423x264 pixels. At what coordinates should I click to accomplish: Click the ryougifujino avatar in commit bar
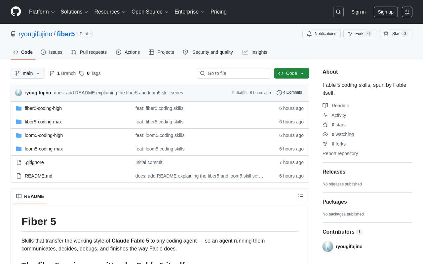(x=19, y=93)
